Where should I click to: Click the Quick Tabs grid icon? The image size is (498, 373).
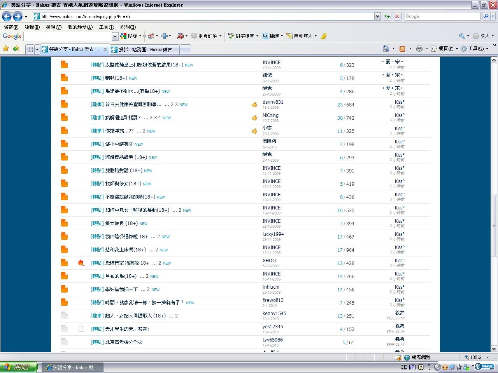pyautogui.click(x=30, y=49)
